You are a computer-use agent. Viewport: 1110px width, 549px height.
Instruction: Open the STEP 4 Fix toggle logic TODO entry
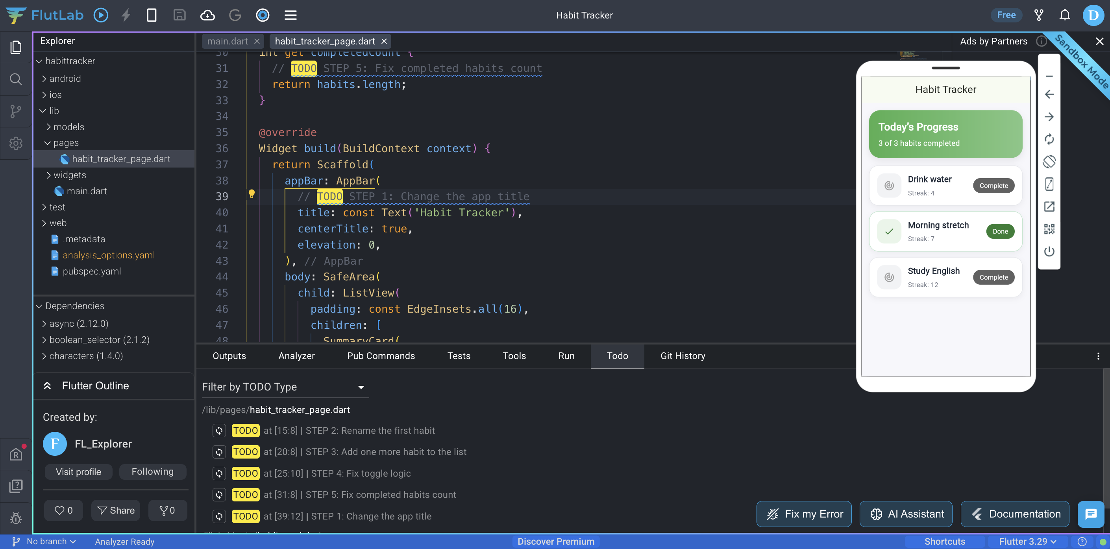pos(360,473)
